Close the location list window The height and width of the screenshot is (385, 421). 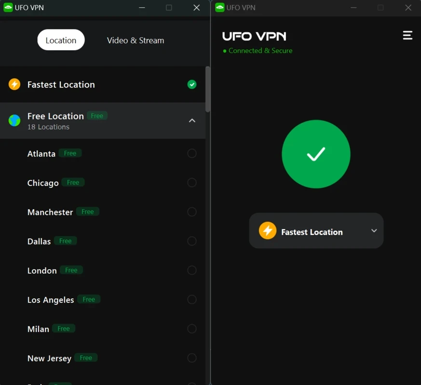197,8
